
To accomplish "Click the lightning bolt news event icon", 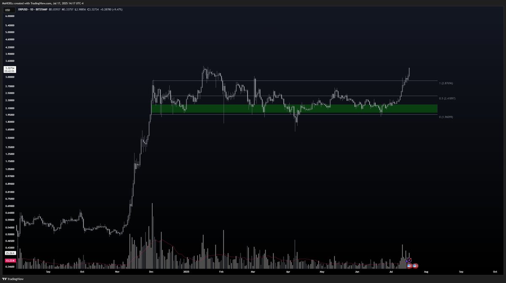I will click(x=408, y=260).
